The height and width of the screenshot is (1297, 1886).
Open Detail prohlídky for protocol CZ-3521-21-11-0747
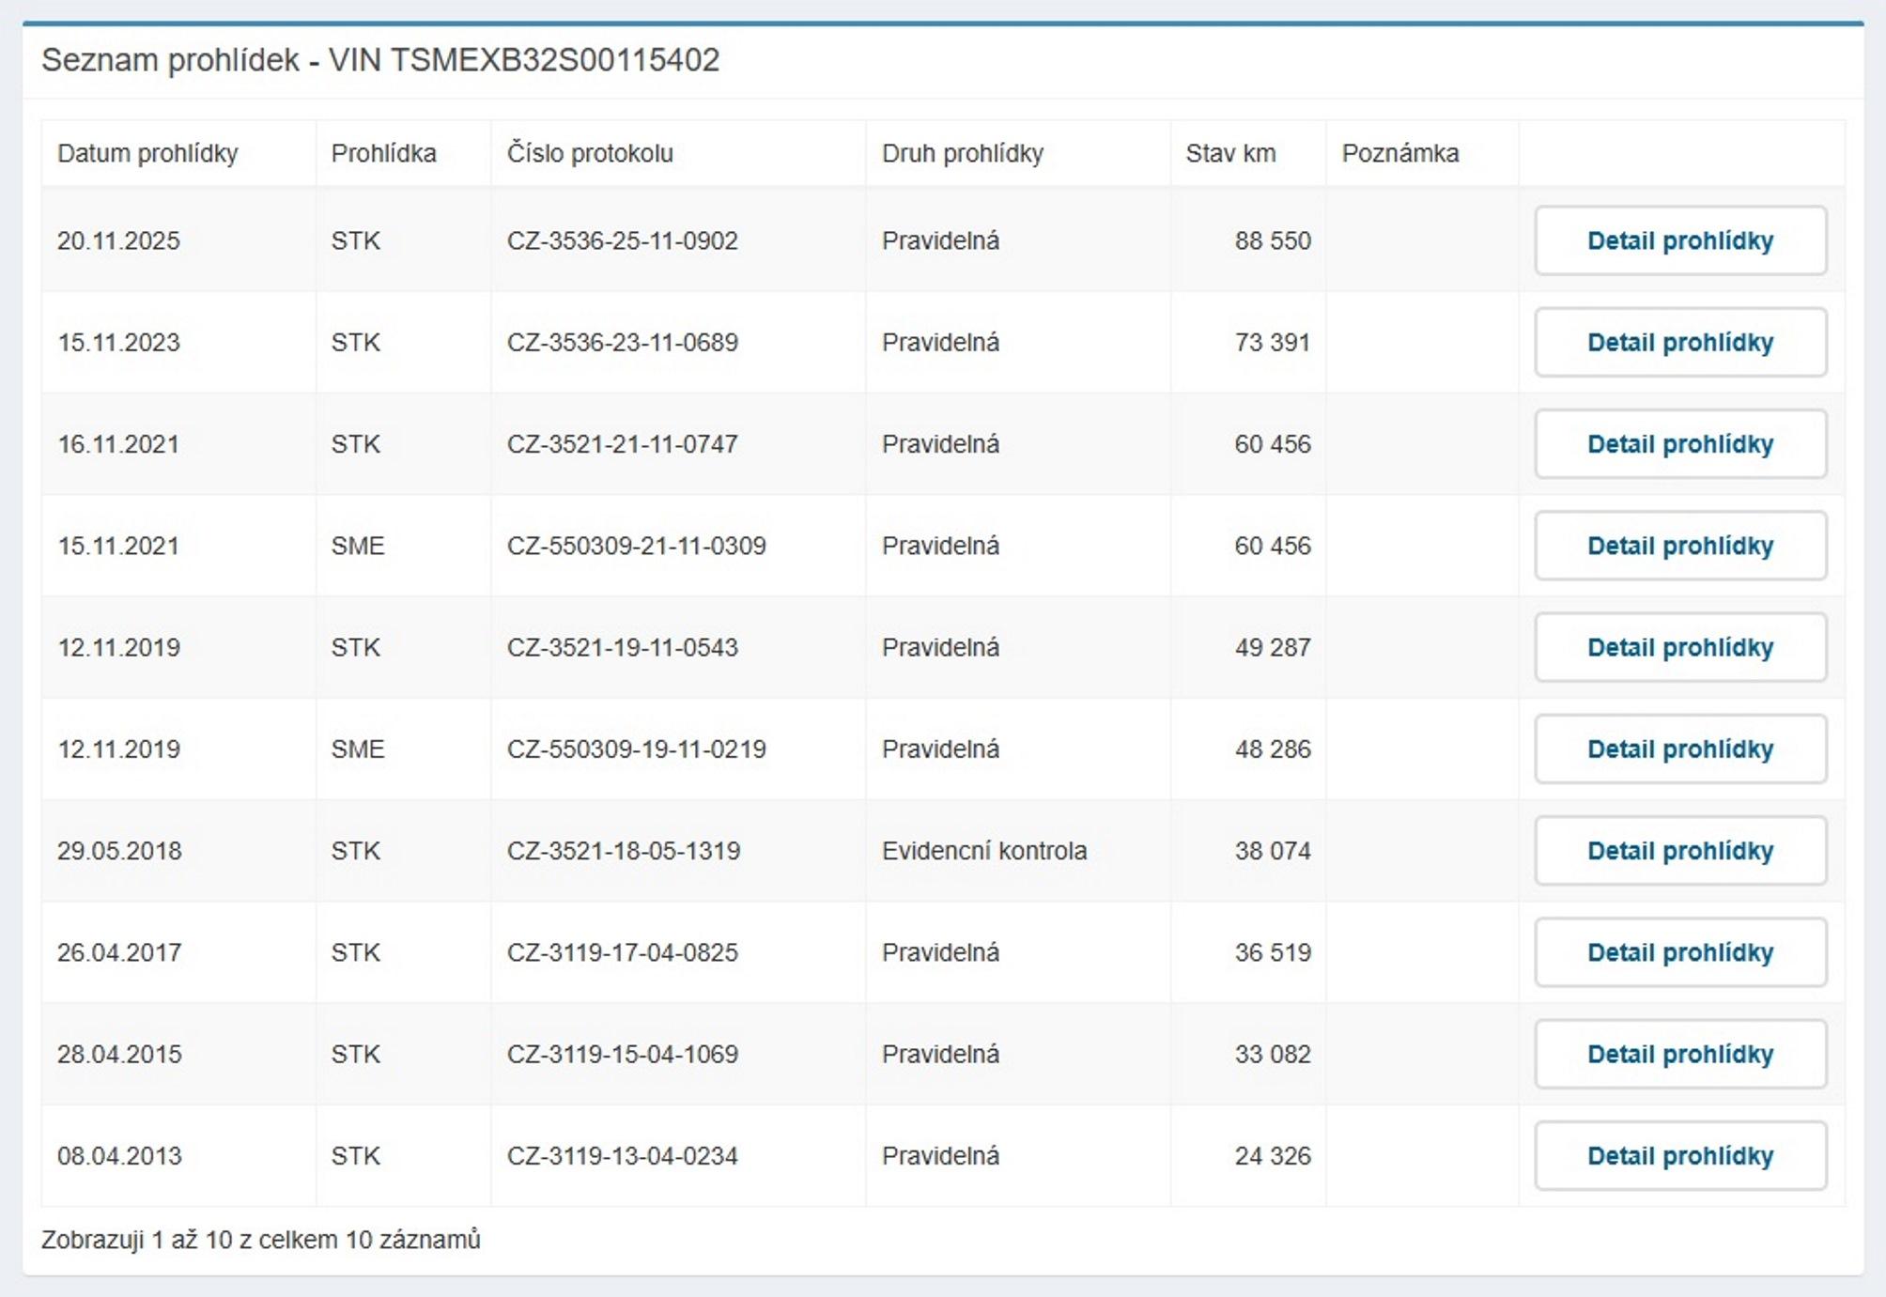[x=1680, y=443]
